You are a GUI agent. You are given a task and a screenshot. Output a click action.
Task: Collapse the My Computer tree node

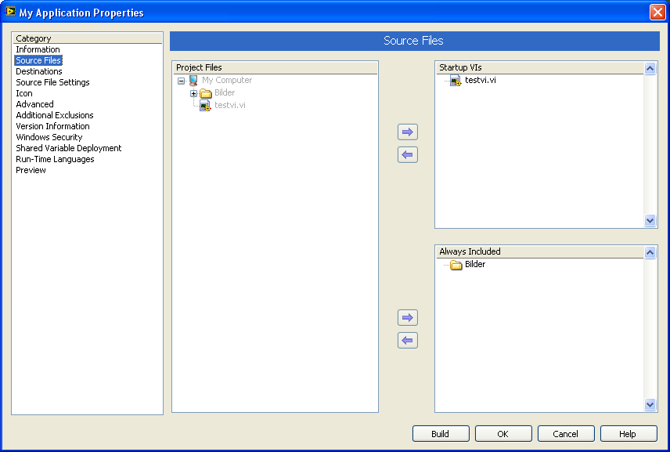click(181, 81)
